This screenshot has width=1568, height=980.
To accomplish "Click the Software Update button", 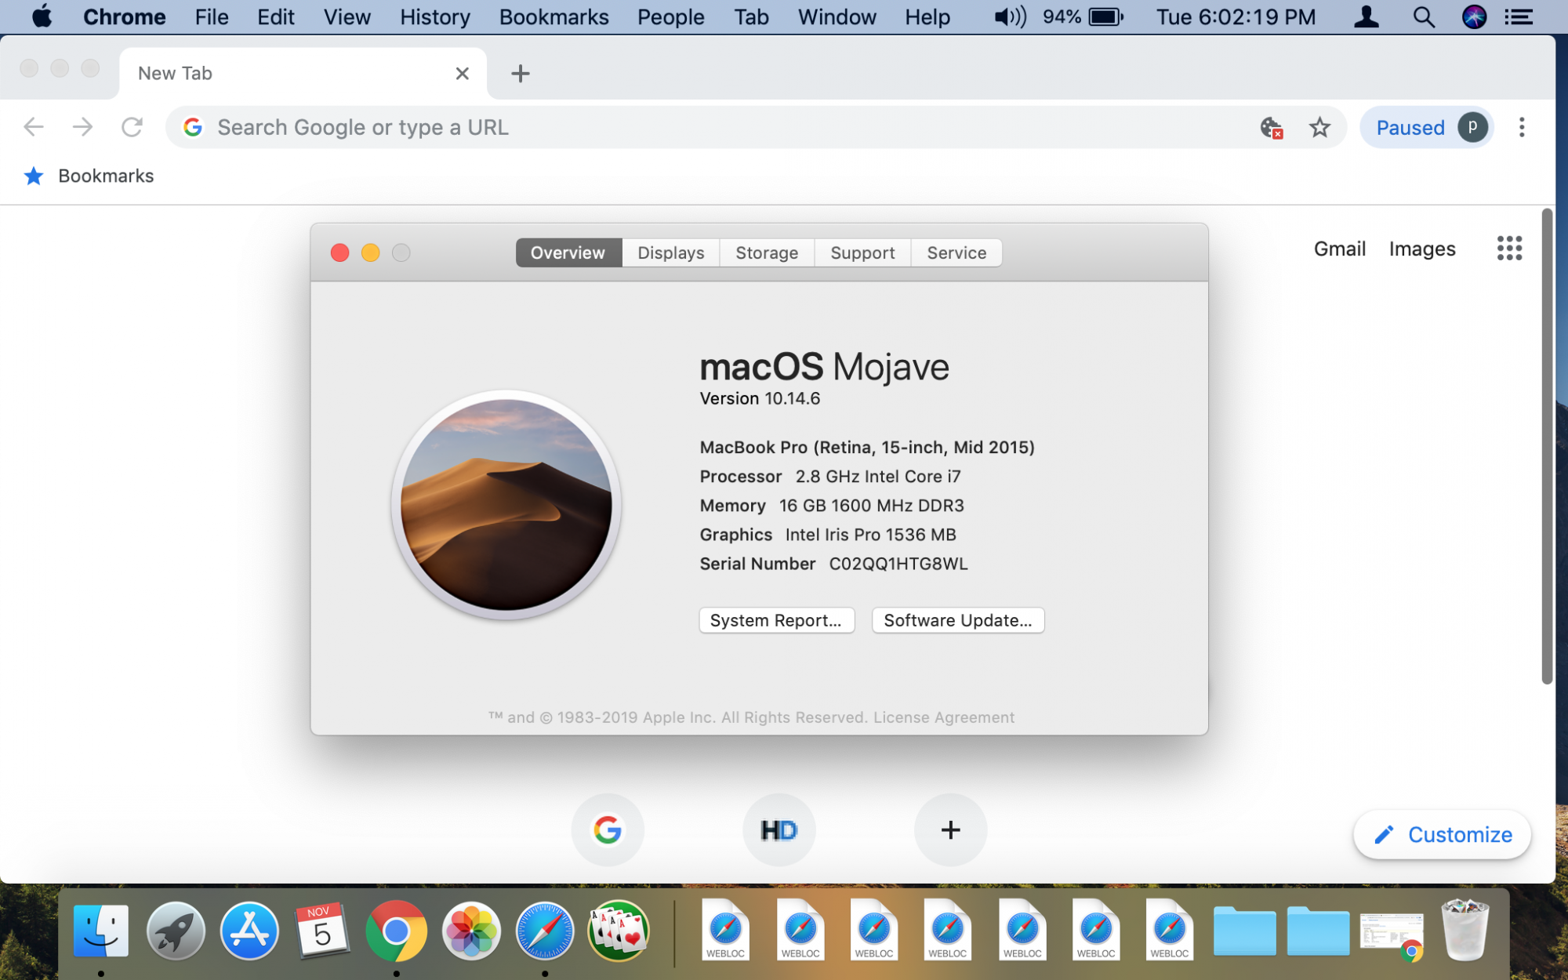I will (957, 620).
